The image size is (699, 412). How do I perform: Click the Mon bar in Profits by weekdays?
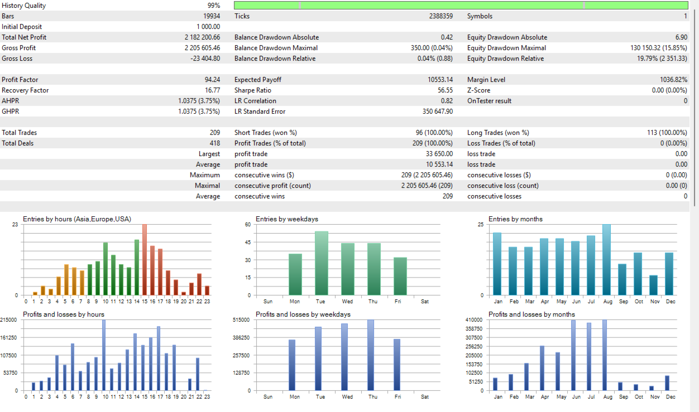tap(291, 365)
